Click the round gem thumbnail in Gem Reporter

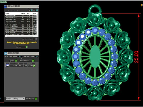click(7, 65)
